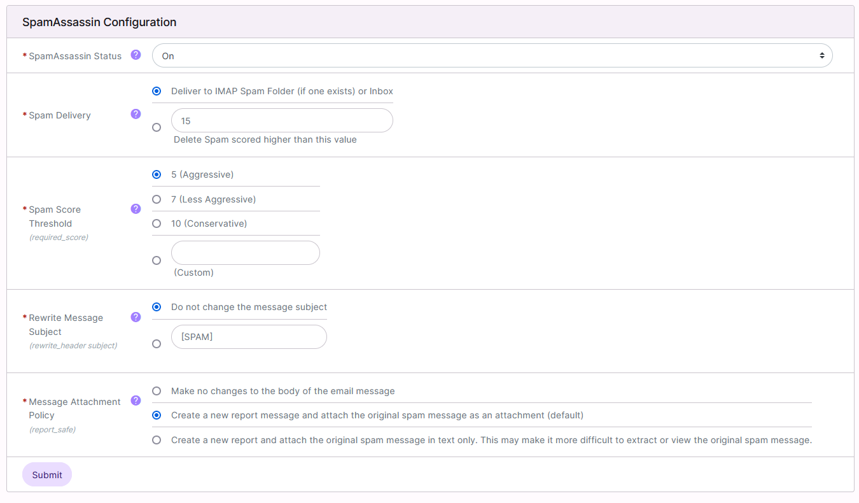Open help for Spam Delivery

click(x=136, y=114)
